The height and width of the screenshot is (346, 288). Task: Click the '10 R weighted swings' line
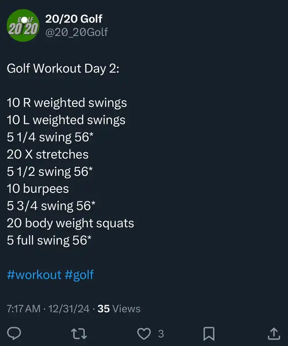67,103
